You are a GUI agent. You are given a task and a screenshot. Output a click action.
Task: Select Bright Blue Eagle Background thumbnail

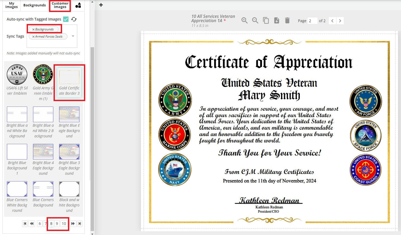[69, 114]
